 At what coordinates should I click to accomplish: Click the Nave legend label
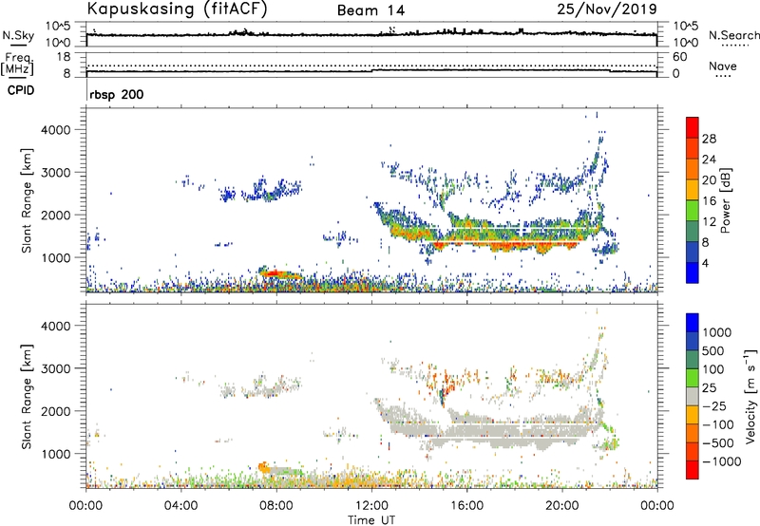tap(723, 66)
